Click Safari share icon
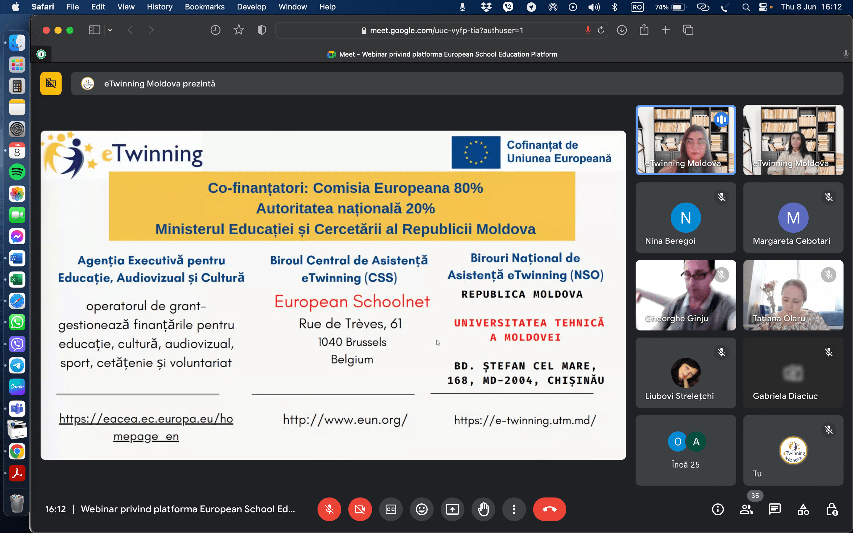This screenshot has height=533, width=853. pyautogui.click(x=644, y=30)
